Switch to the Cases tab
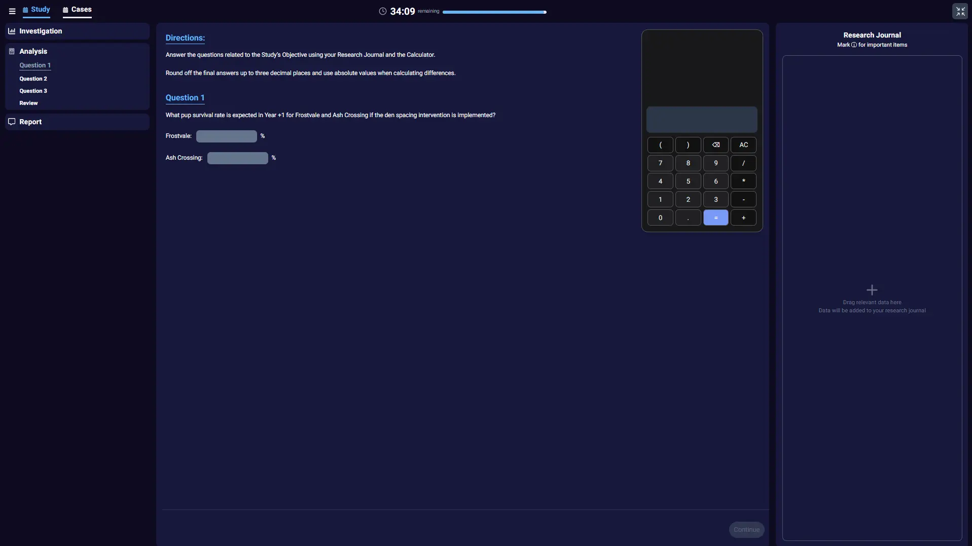972x546 pixels. click(x=77, y=10)
